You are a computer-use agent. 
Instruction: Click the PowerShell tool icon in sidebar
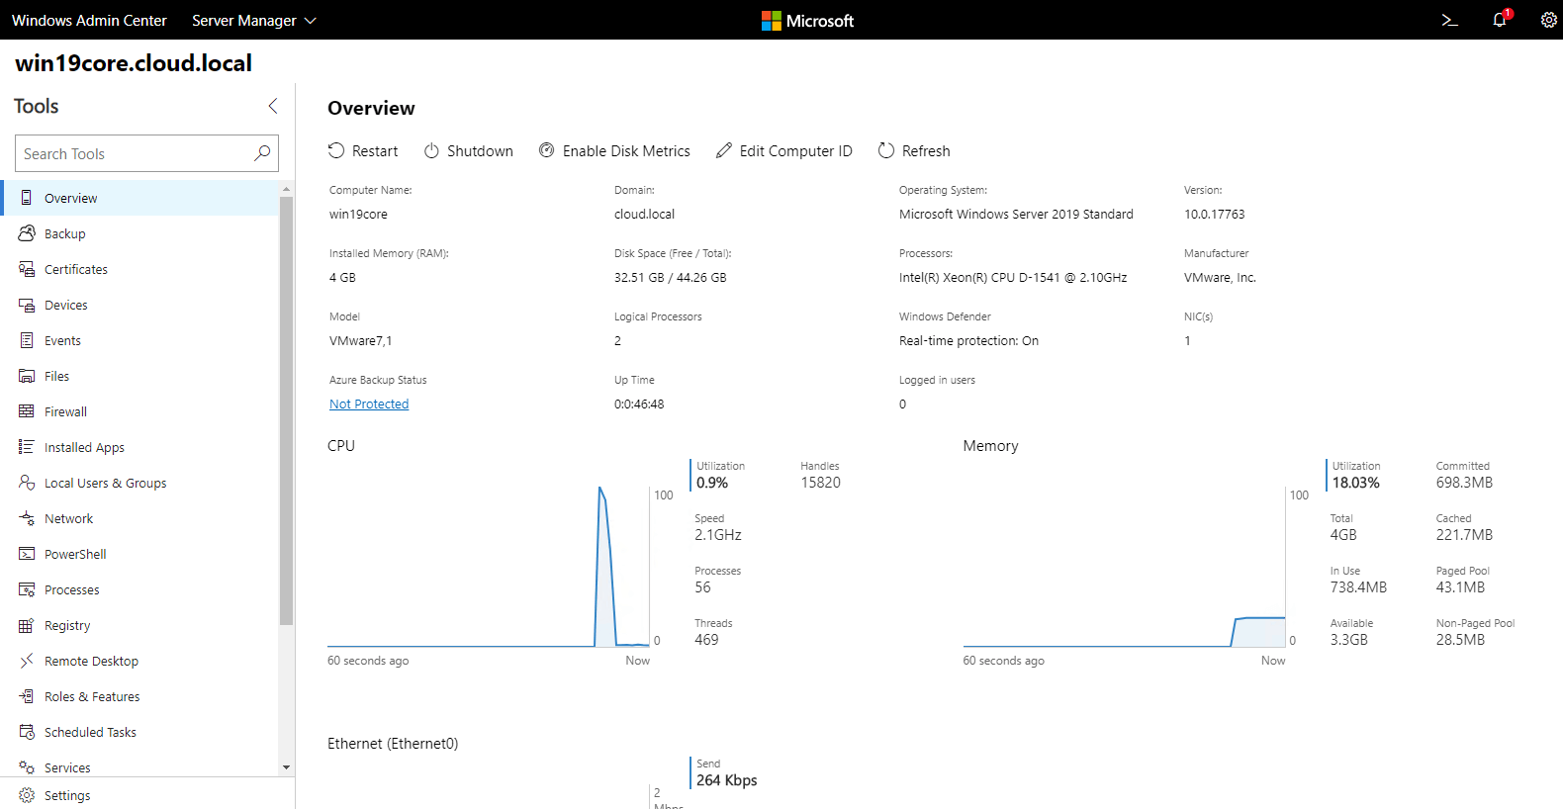(x=27, y=554)
